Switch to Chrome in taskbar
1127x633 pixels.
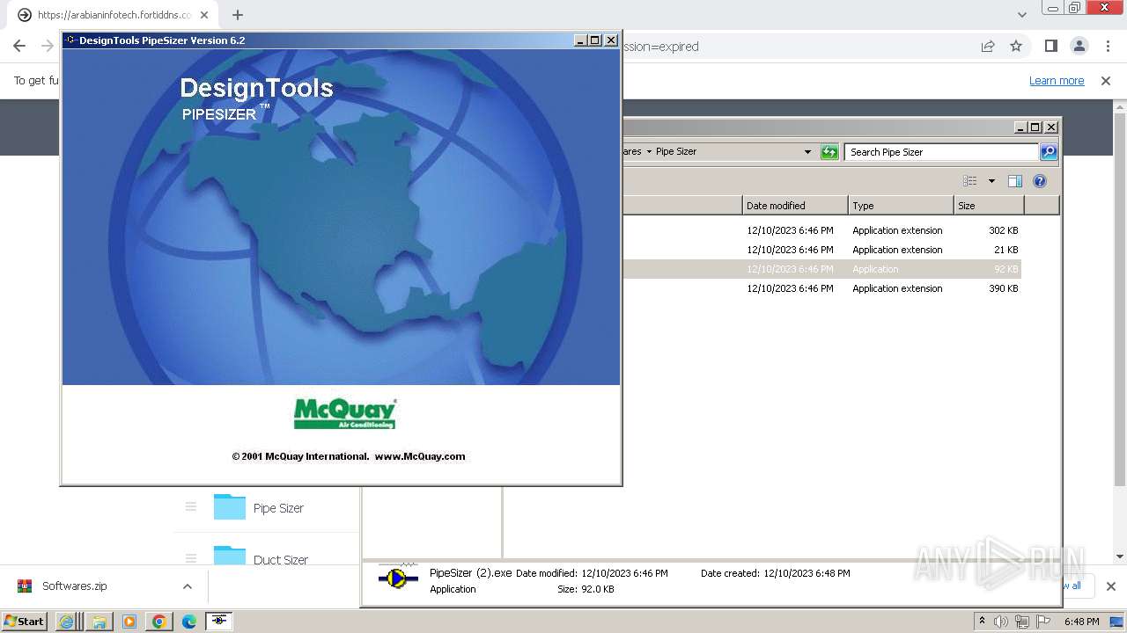click(158, 622)
